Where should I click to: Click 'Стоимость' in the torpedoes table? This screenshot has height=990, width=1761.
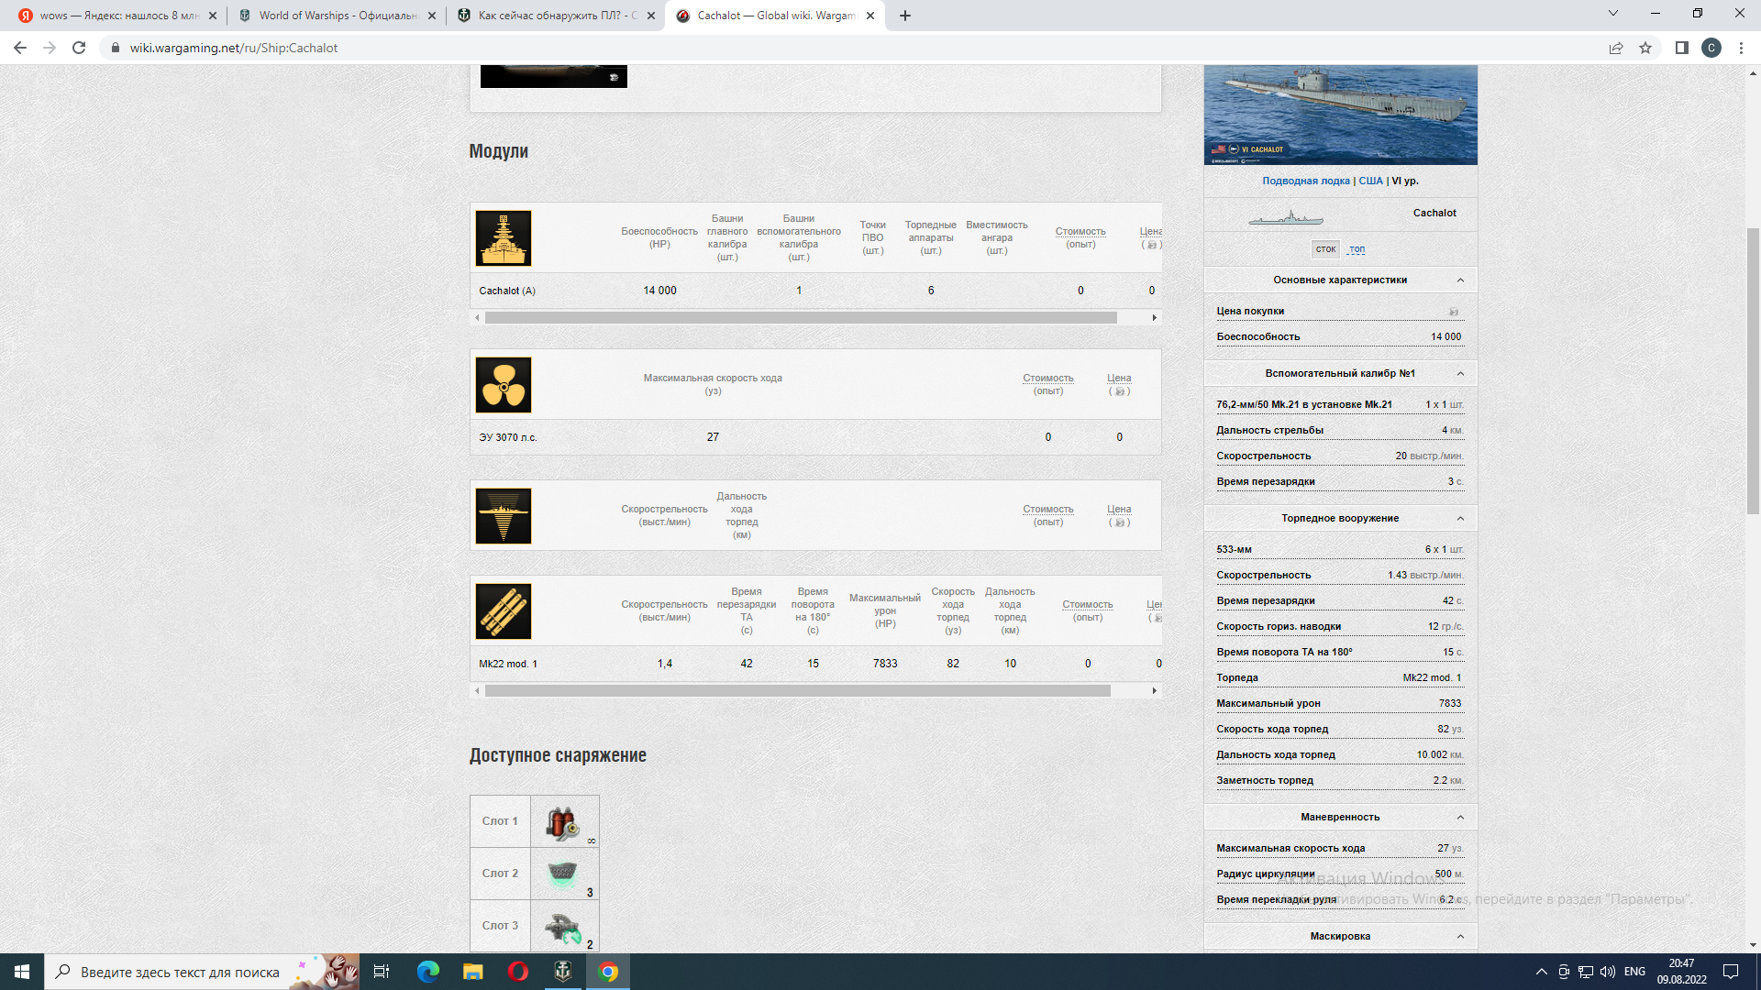pyautogui.click(x=1088, y=605)
